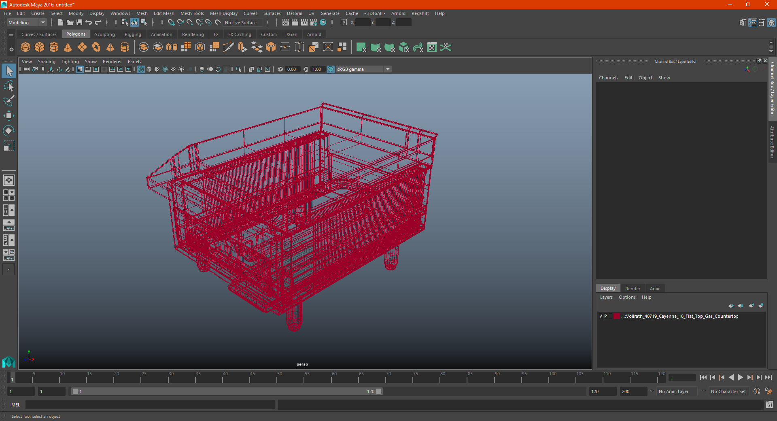Toggle snap to grids
The width and height of the screenshot is (777, 421).
point(171,23)
